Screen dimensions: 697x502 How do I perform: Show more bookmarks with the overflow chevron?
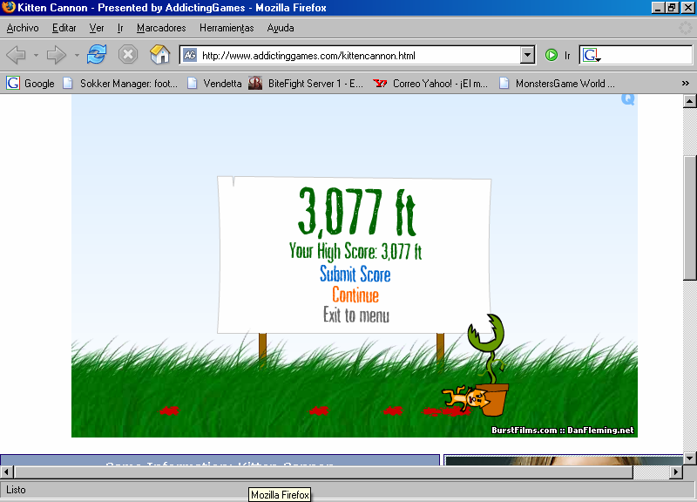[686, 84]
